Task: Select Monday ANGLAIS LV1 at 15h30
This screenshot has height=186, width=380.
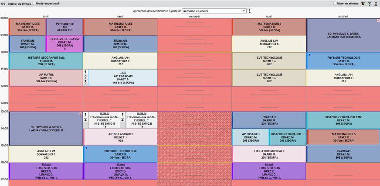Action: (46, 154)
